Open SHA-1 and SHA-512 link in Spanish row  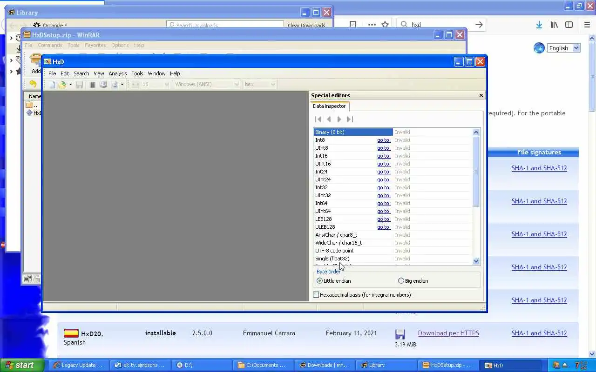click(539, 333)
